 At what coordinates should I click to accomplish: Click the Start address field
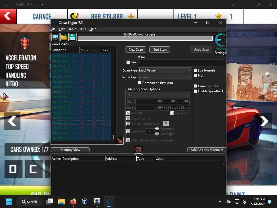[163, 101]
